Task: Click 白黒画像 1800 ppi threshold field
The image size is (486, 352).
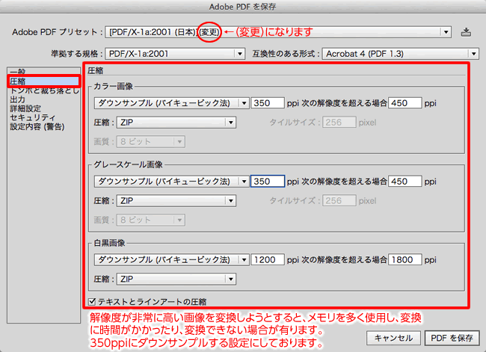Action: (x=405, y=259)
